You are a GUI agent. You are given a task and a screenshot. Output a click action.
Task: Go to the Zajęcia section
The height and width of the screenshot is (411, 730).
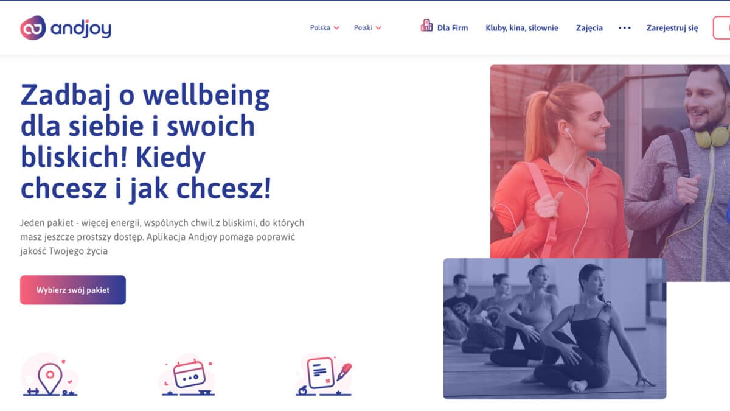pyautogui.click(x=588, y=28)
